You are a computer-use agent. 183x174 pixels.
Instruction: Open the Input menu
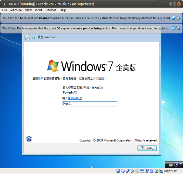[39, 10]
